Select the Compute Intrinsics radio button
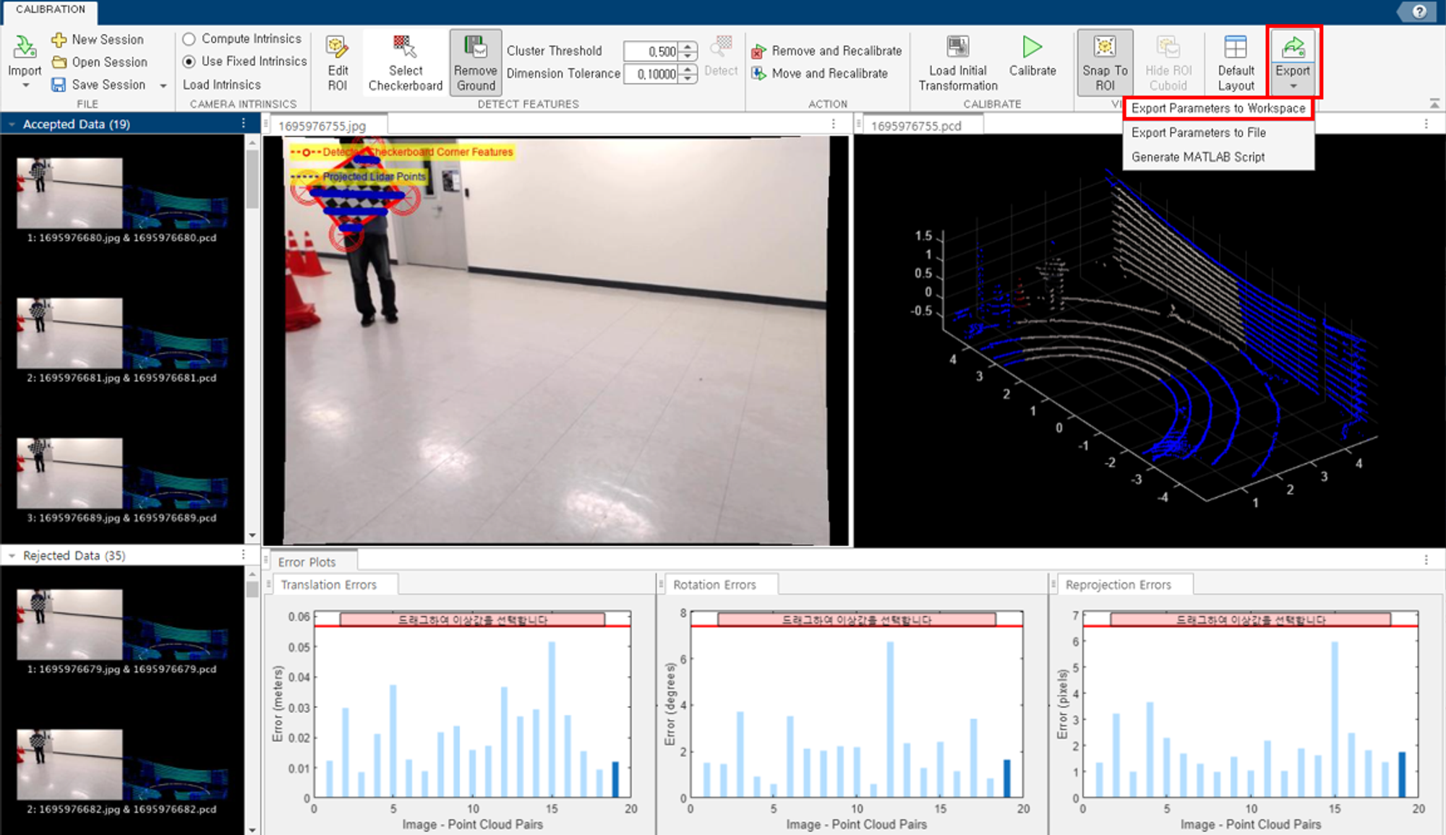Viewport: 1446px width, 835px height. [189, 39]
